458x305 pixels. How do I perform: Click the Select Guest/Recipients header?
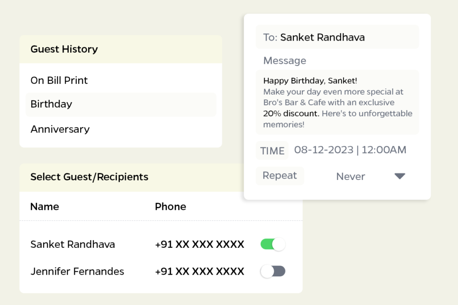pos(89,176)
